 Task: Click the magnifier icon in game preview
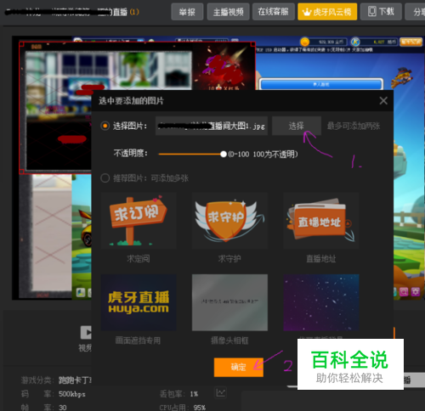[x=404, y=292]
